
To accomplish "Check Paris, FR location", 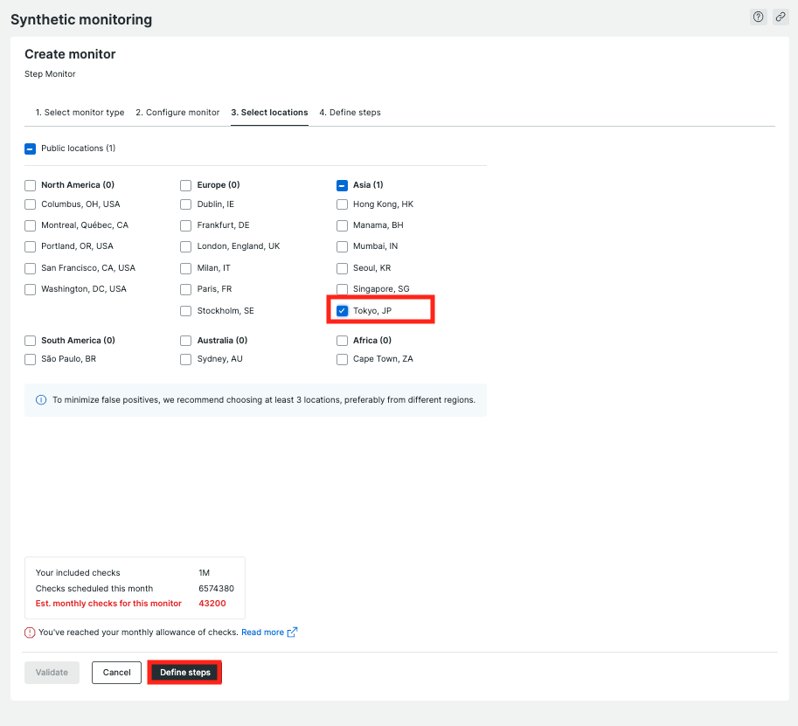I will pos(186,289).
